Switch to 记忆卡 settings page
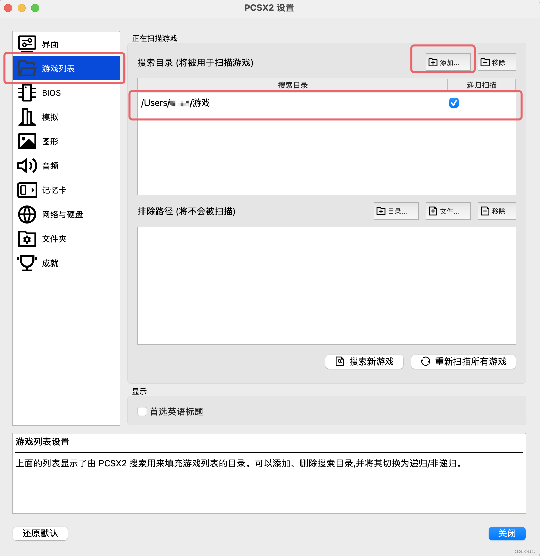This screenshot has height=556, width=540. click(66, 190)
